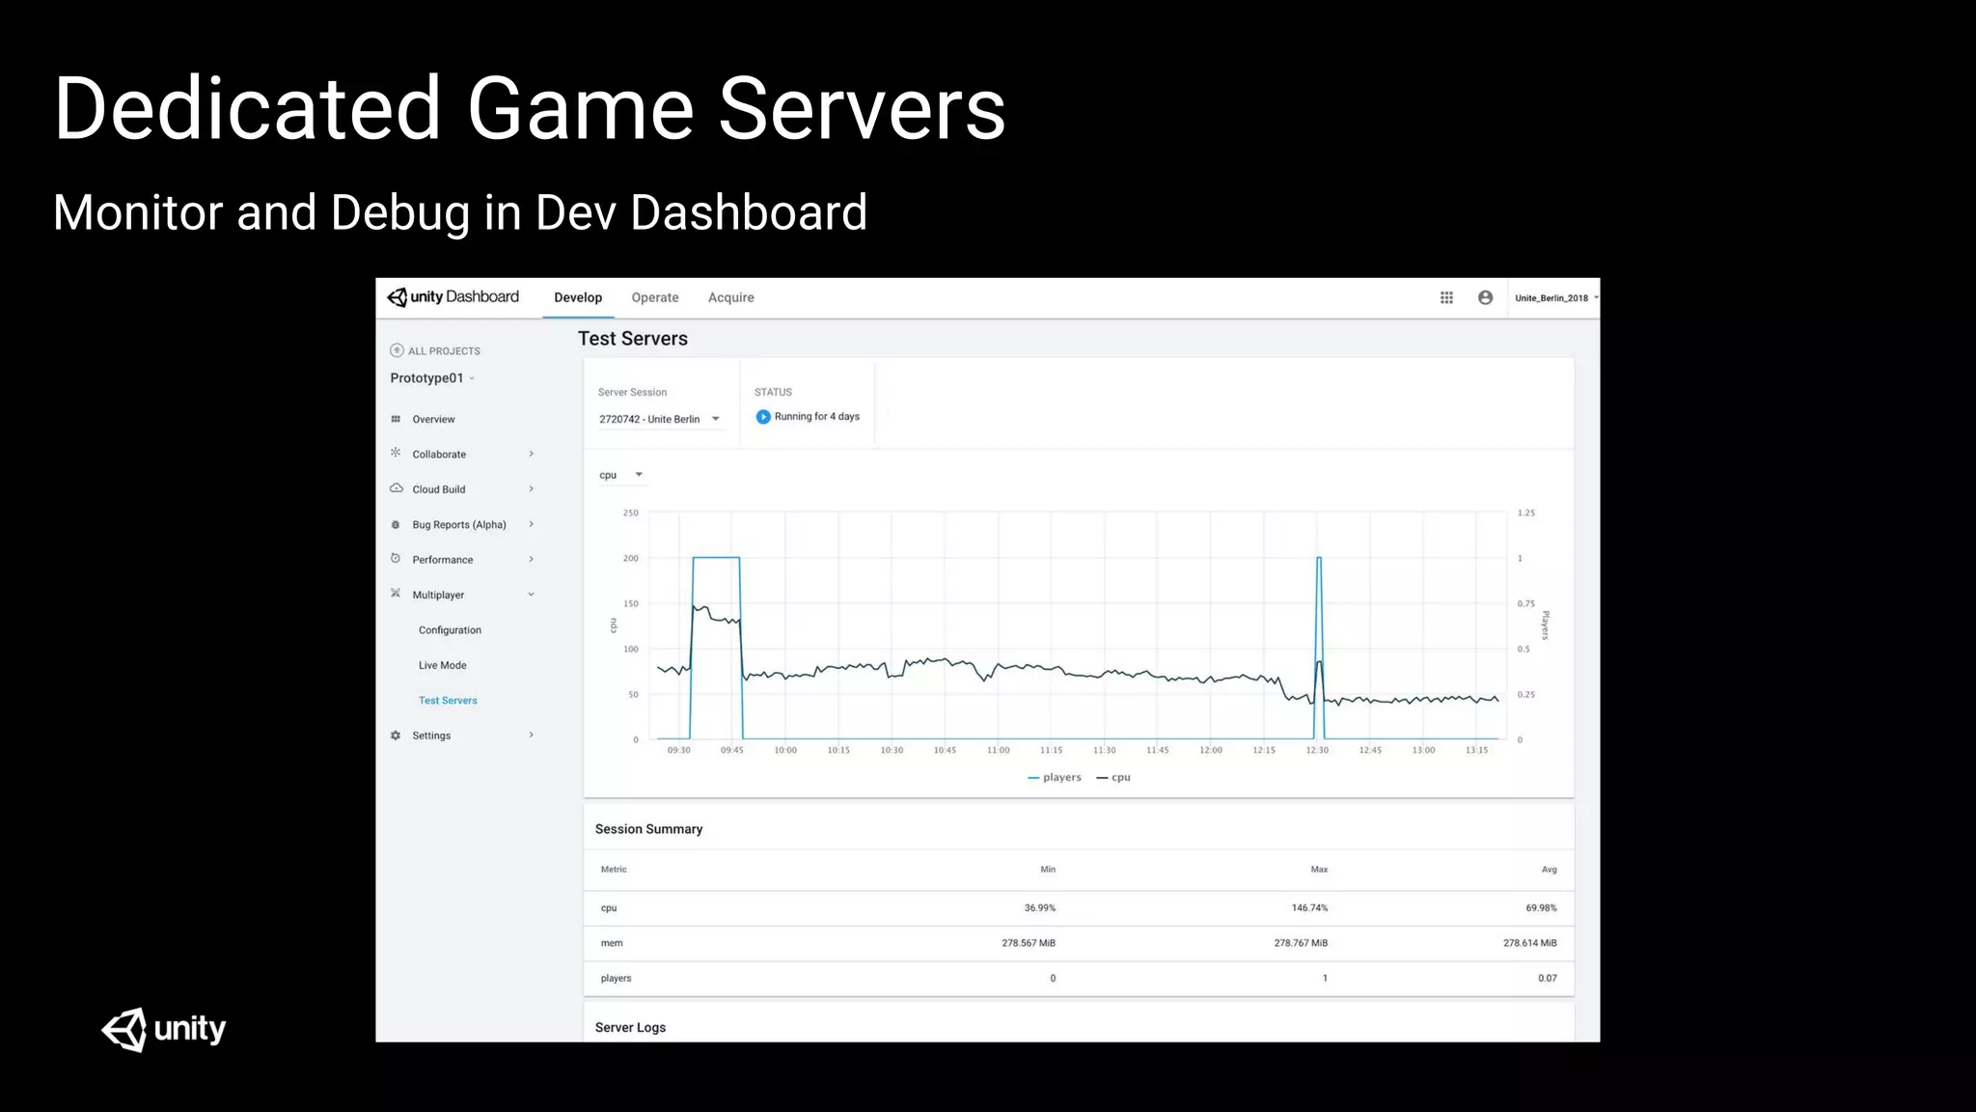Click the Max column header

(x=1319, y=870)
